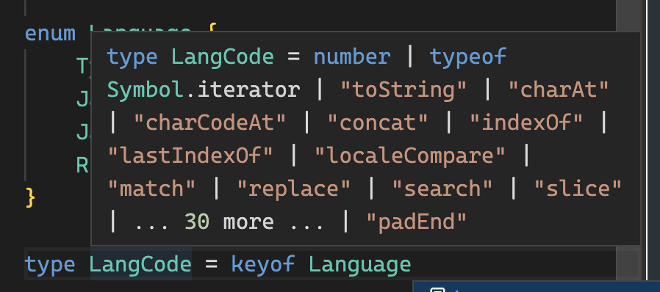Click "match" literal in tooltip
Screen dimensions: 660x292
152,189
